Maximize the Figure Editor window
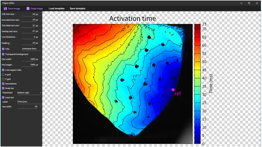This screenshot has height=147, width=262. 249,3
